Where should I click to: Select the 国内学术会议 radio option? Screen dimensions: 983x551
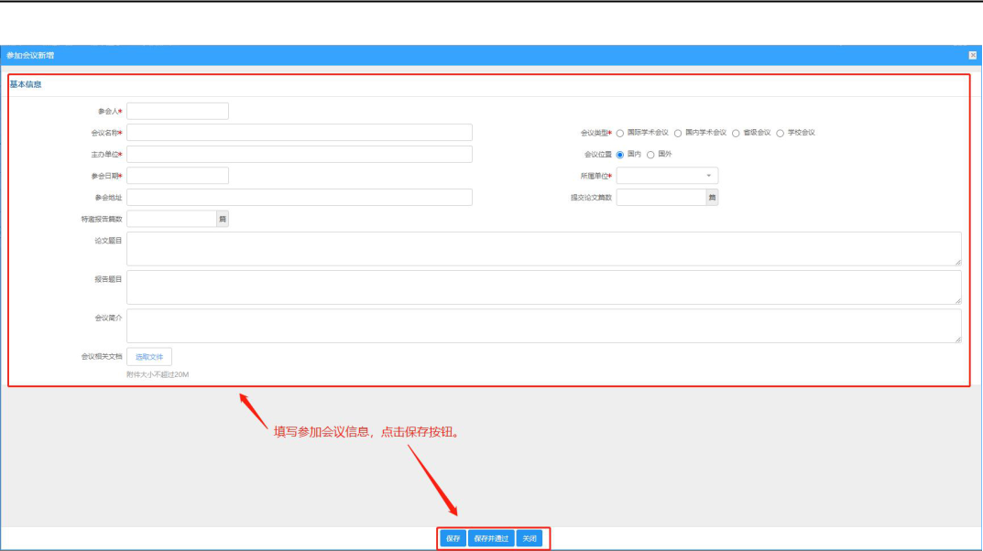[678, 134]
